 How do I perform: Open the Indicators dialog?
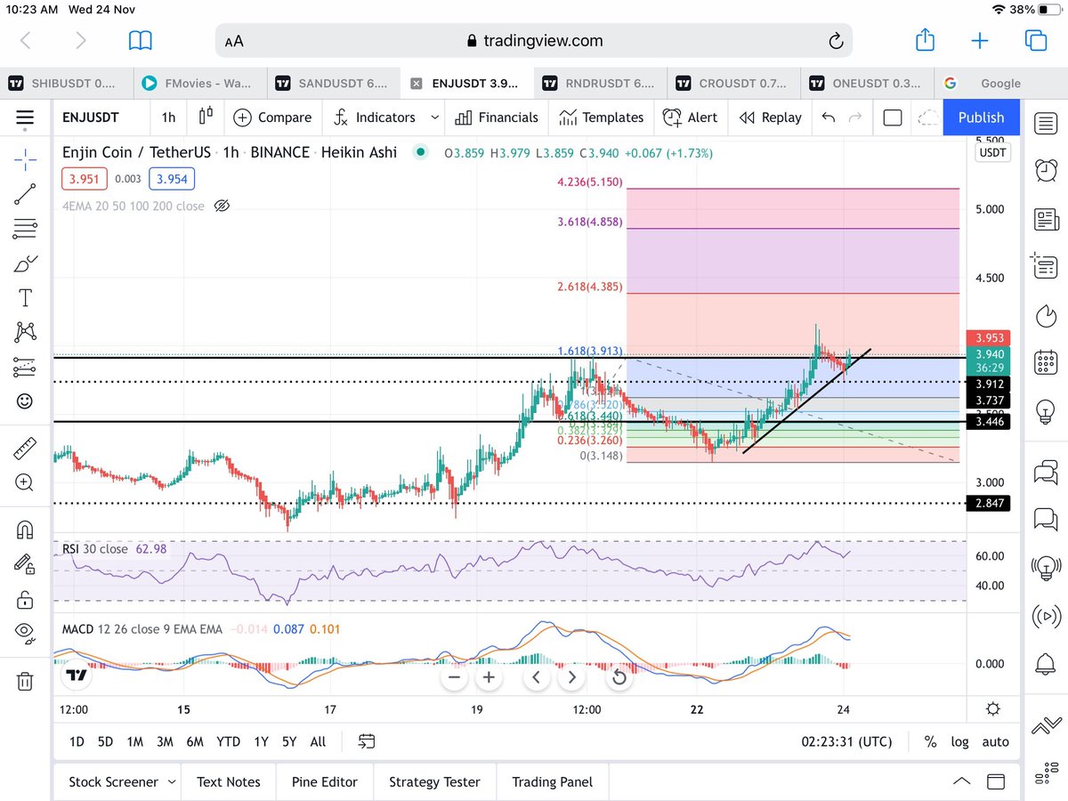[375, 117]
